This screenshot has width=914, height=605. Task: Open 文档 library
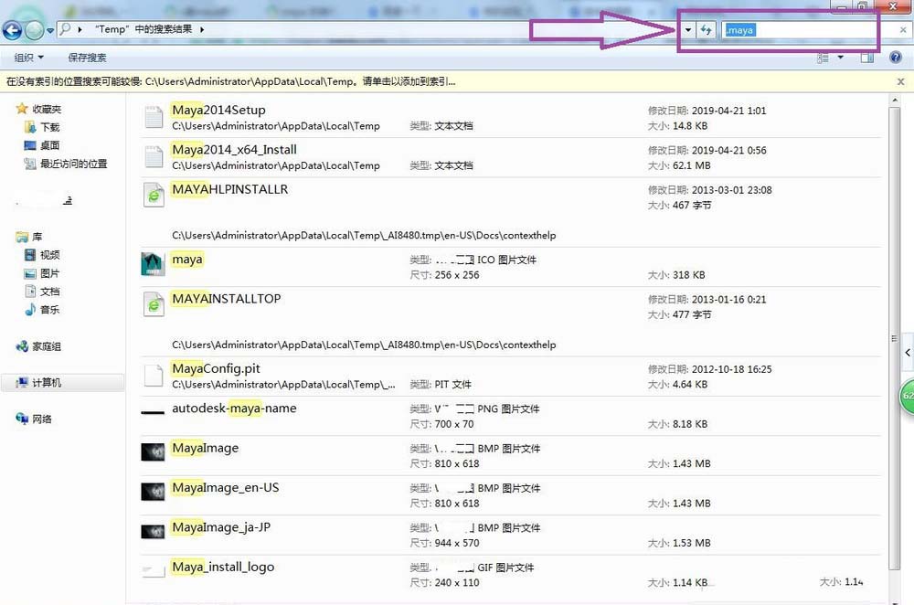click(42, 292)
